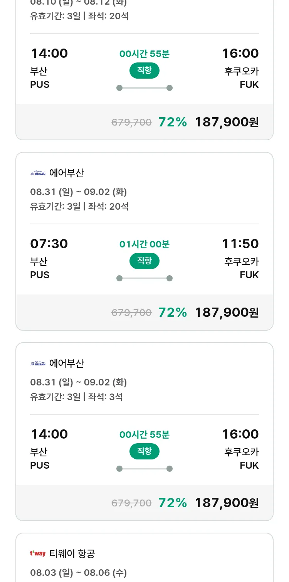
Task: Click the 직항 badge on the topmost flight card
Action: click(x=144, y=71)
